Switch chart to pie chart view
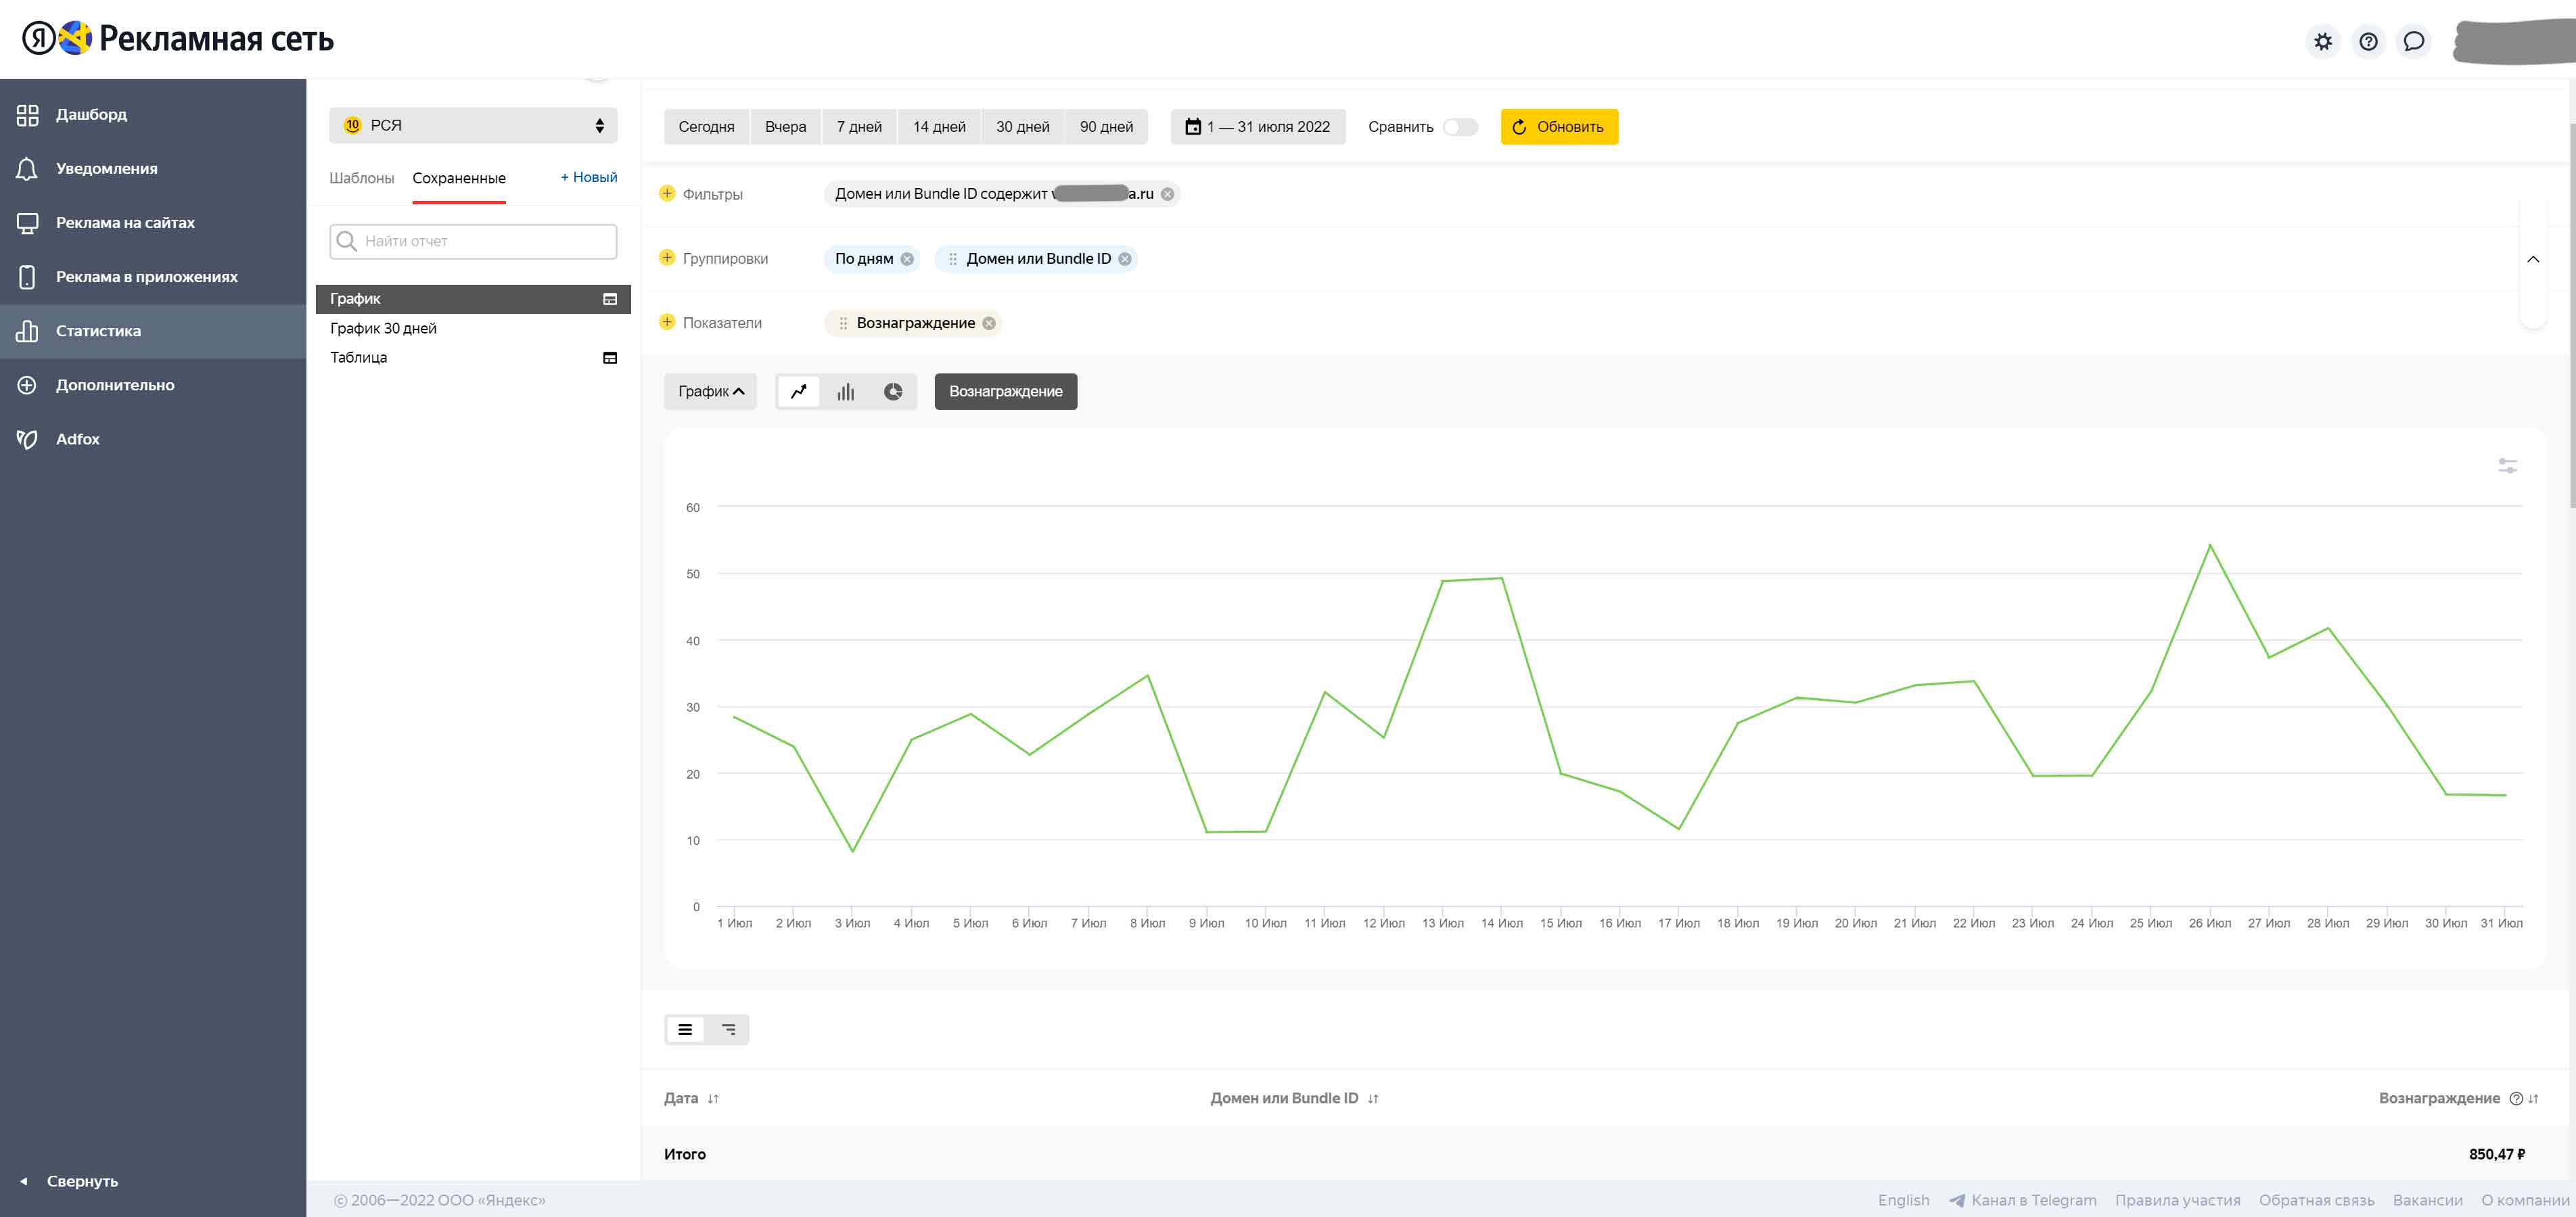Screen dimensions: 2576x1217 (x=893, y=392)
